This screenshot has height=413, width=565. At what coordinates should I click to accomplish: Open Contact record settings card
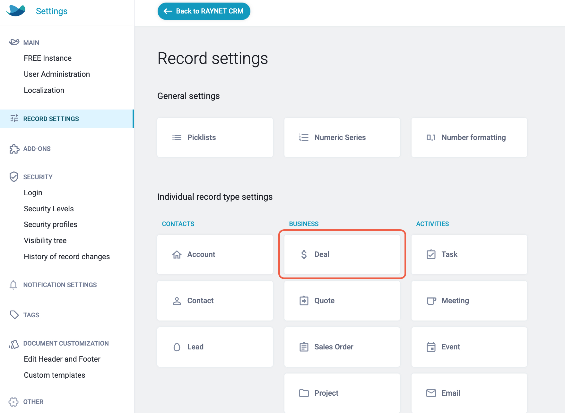(x=215, y=301)
